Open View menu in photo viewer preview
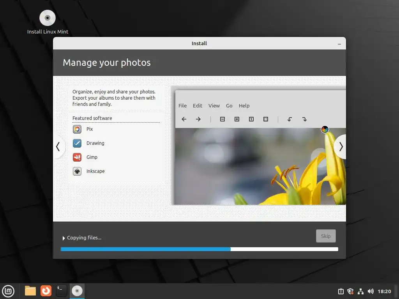399x299 pixels. (214, 106)
